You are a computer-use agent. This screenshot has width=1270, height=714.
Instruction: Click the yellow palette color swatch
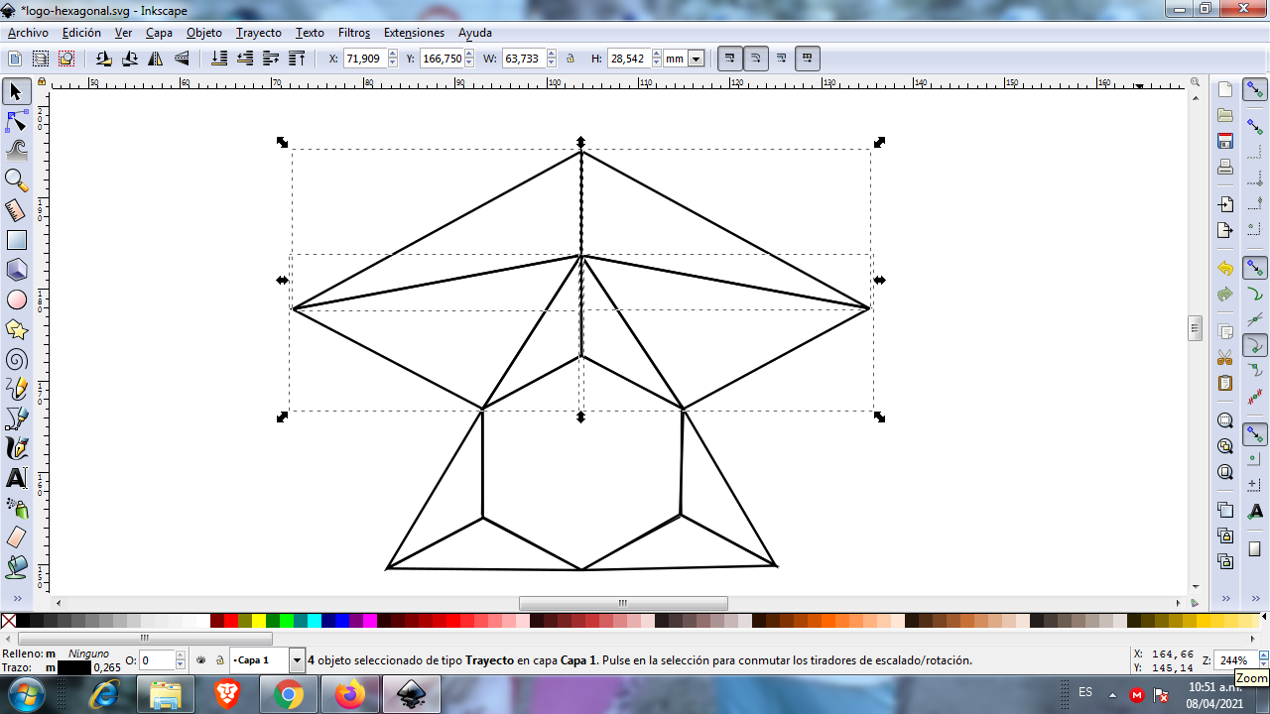pos(259,621)
